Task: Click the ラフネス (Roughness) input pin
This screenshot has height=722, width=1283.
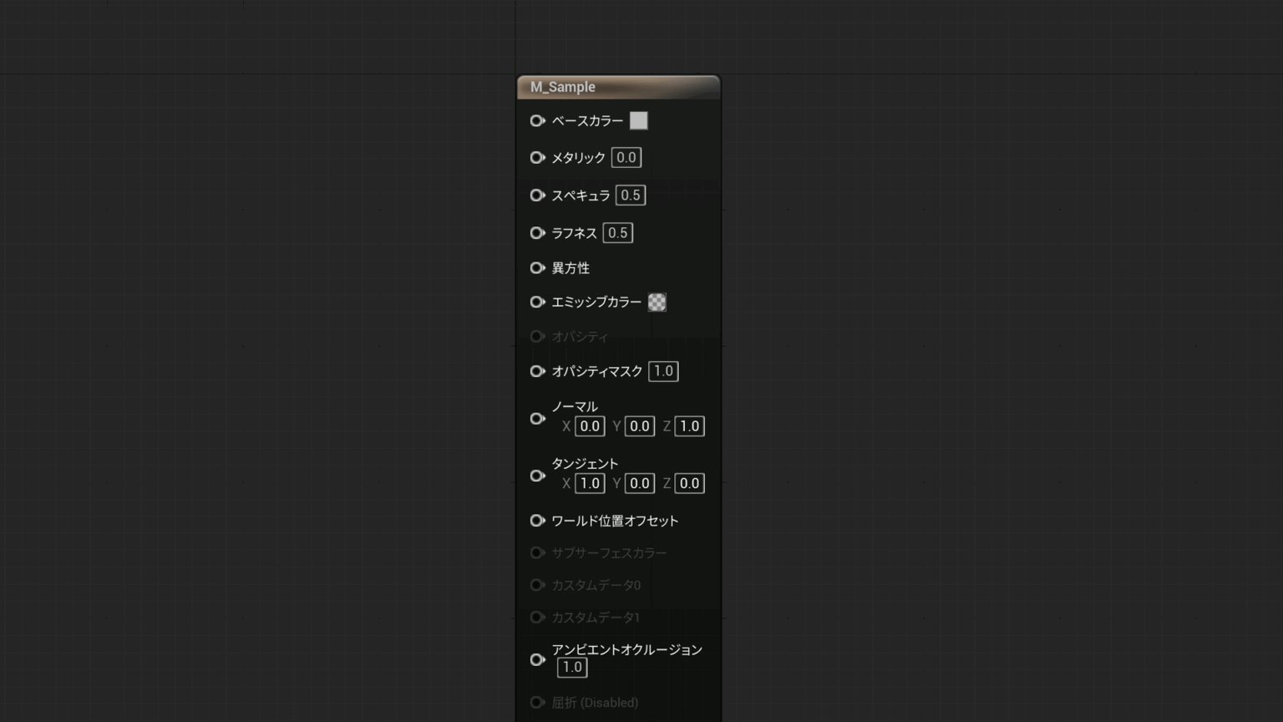Action: click(x=537, y=232)
